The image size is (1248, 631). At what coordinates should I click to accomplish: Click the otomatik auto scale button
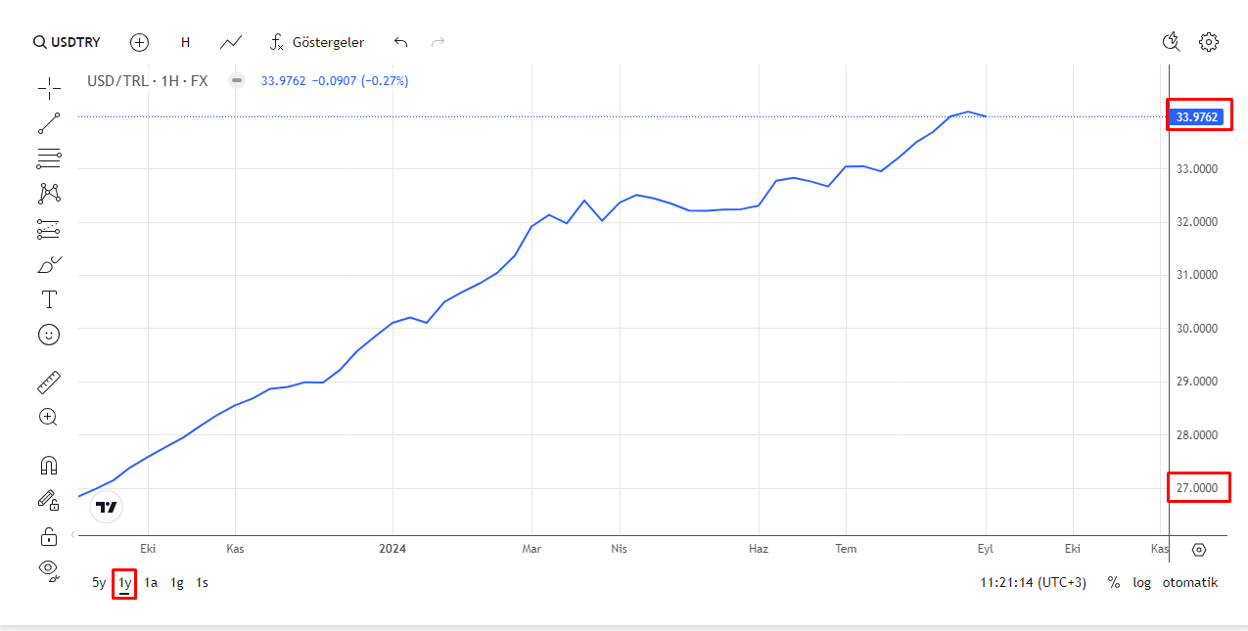click(1190, 582)
